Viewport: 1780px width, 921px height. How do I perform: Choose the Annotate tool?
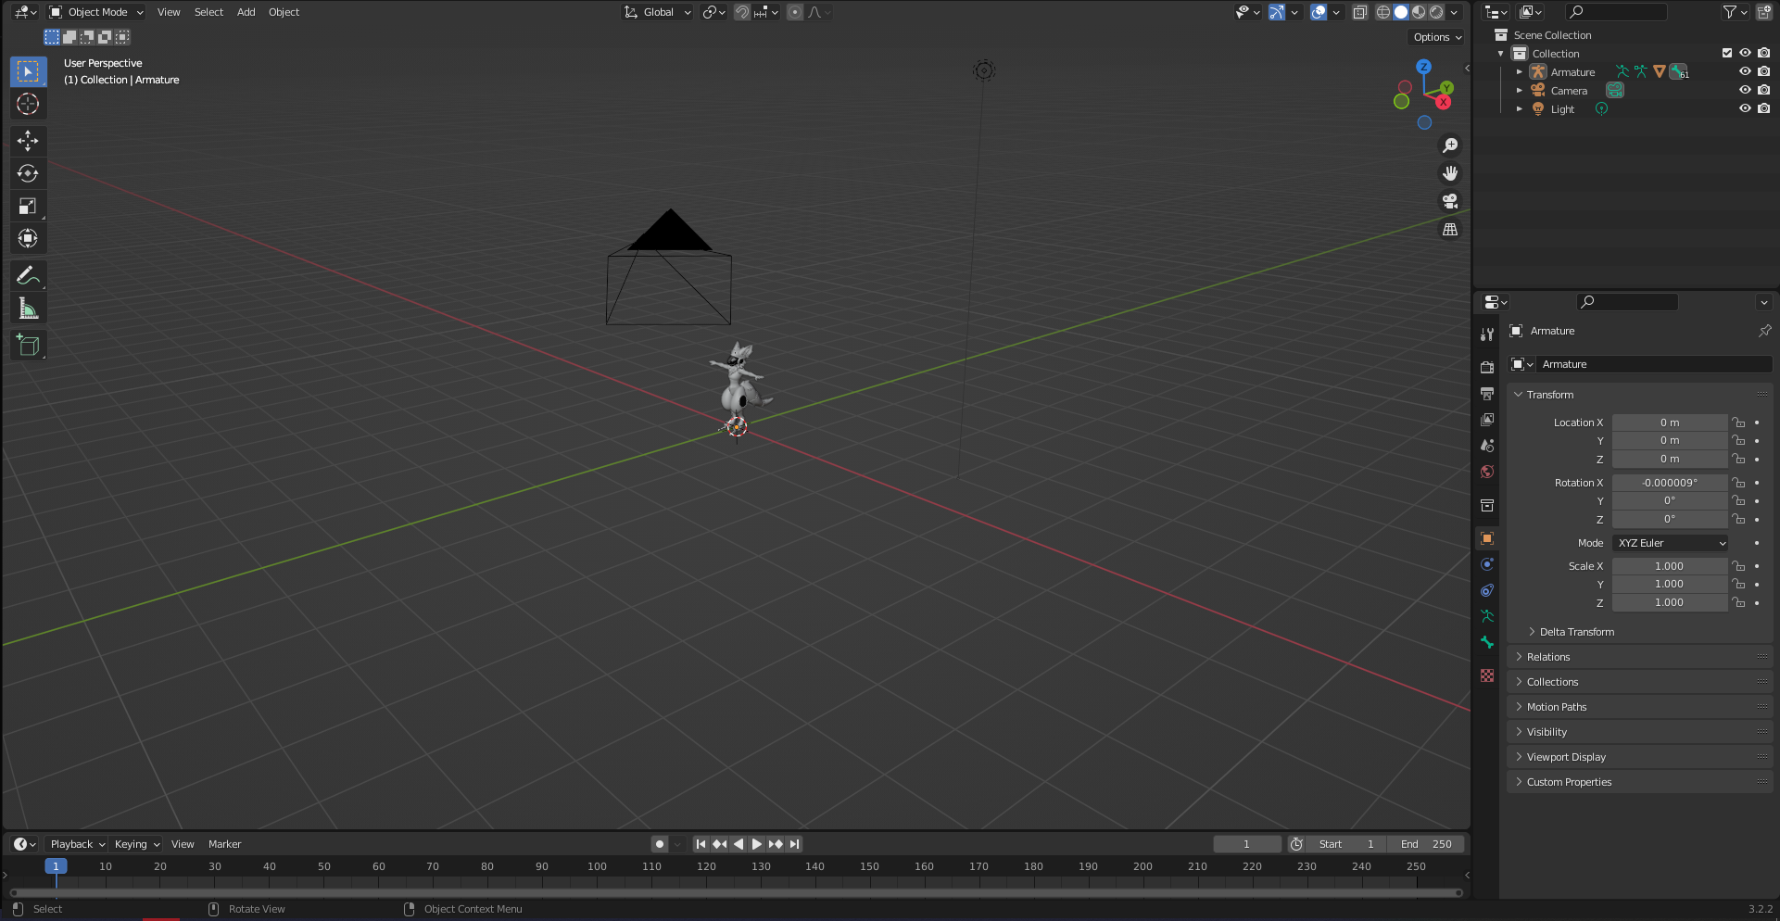pos(28,275)
